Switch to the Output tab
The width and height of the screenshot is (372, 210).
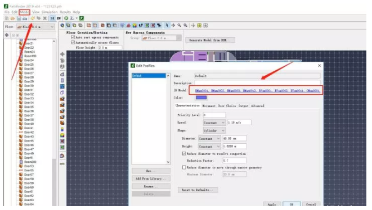[x=243, y=106]
